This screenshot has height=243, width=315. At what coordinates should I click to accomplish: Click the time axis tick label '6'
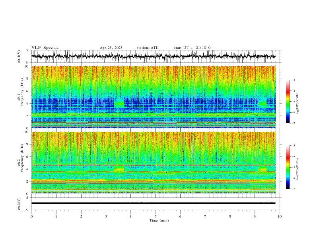click(180, 216)
